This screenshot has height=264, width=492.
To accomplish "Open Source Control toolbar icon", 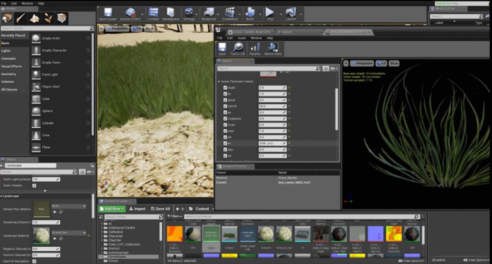I will point(130,14).
